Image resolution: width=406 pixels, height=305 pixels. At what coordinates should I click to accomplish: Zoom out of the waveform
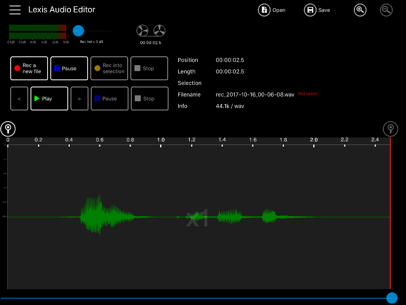pyautogui.click(x=386, y=10)
